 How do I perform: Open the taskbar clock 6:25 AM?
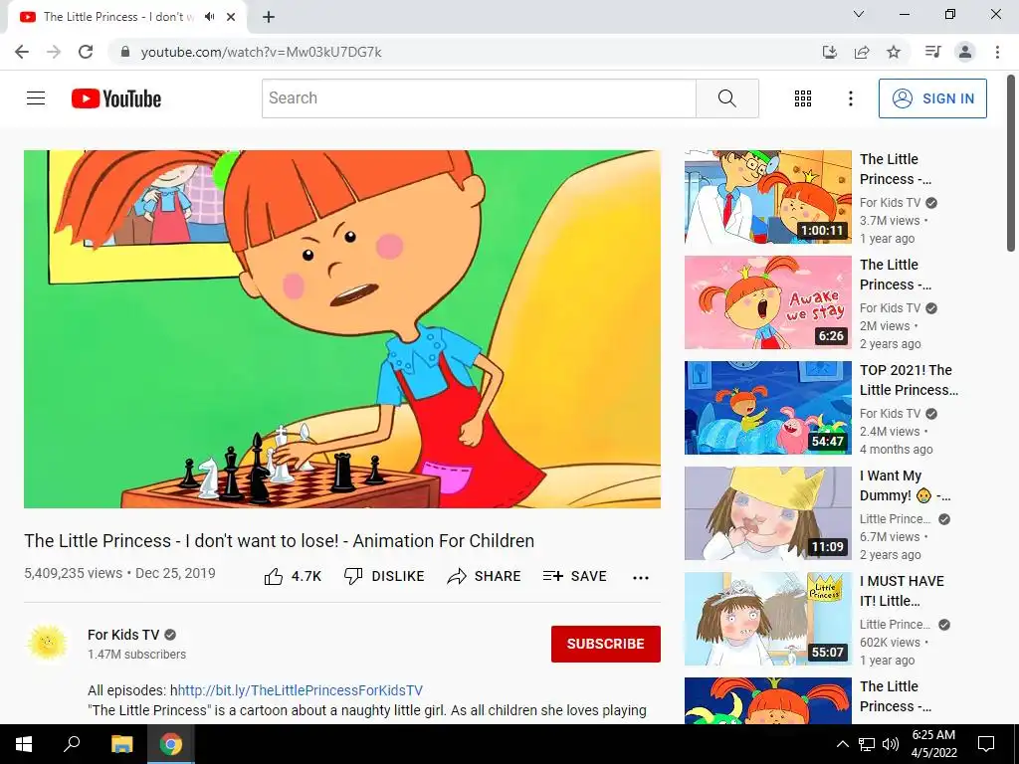[x=933, y=744]
